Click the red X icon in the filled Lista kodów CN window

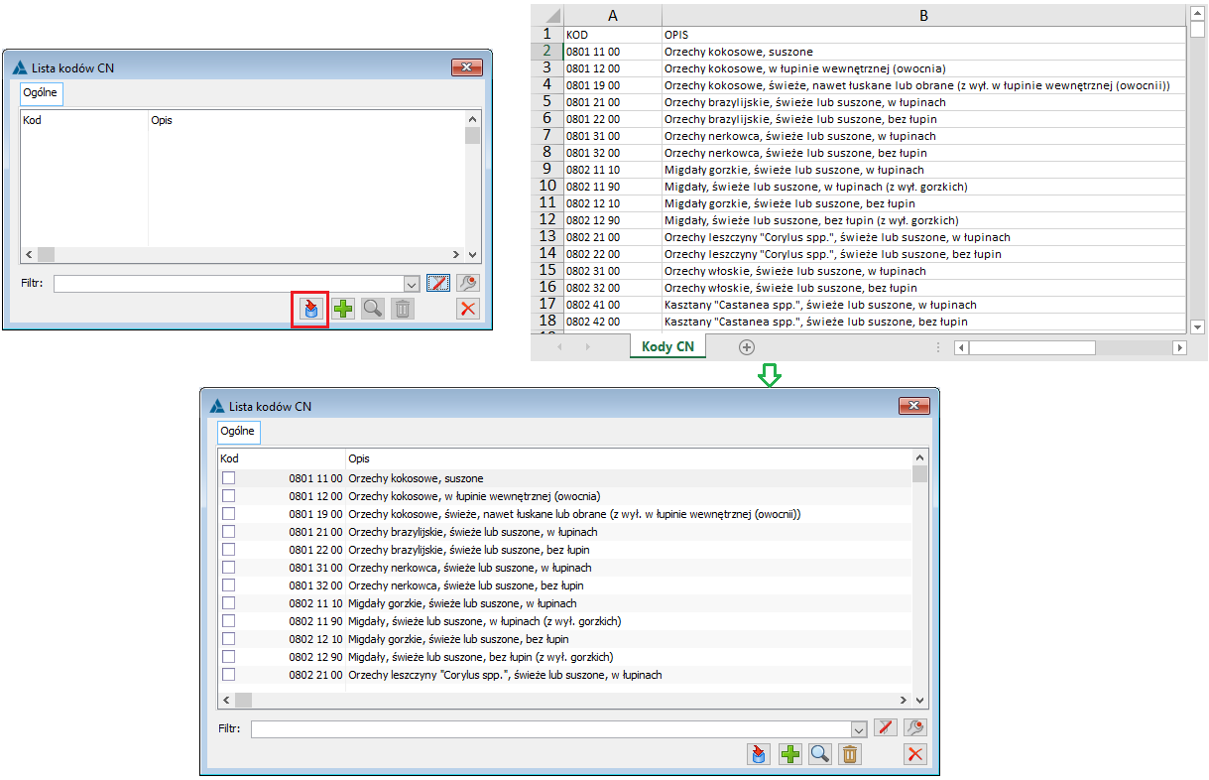[914, 754]
